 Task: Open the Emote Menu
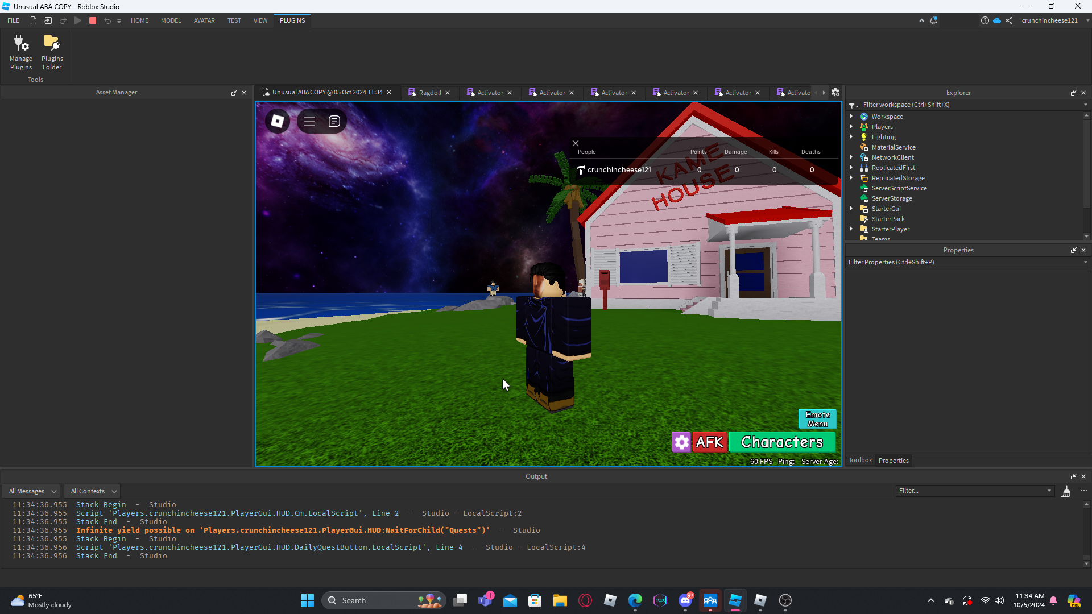(x=817, y=419)
